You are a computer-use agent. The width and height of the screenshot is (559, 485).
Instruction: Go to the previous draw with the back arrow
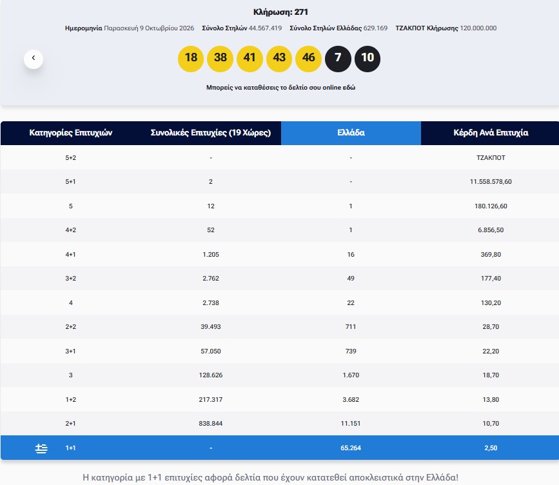(x=34, y=59)
